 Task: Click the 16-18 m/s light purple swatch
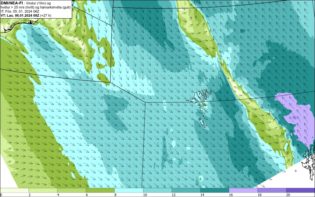[x=243, y=190]
